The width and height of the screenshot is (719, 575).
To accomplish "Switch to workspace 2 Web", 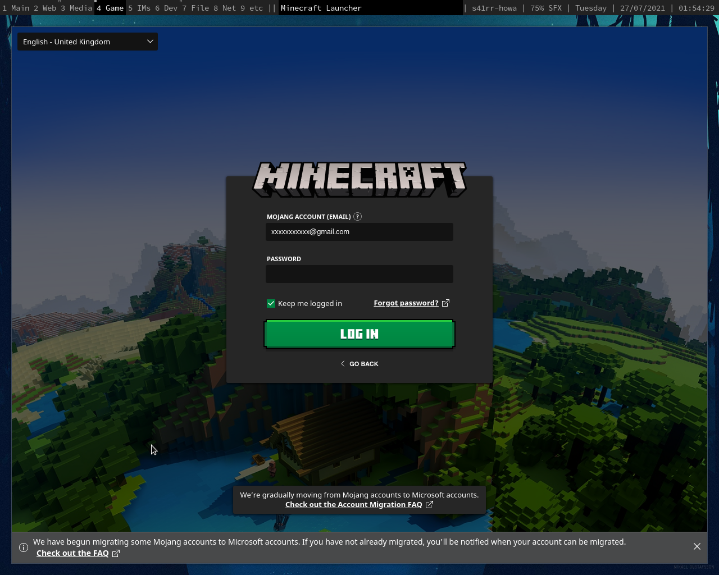I will [x=45, y=8].
